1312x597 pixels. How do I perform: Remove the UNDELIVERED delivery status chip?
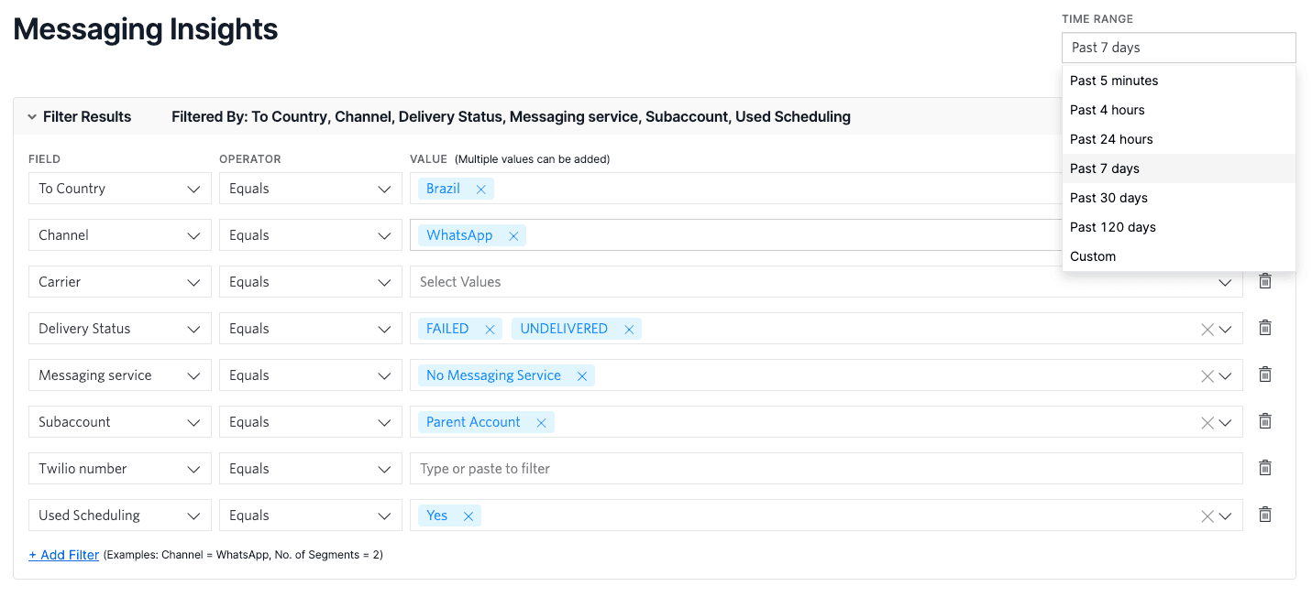pyautogui.click(x=629, y=328)
